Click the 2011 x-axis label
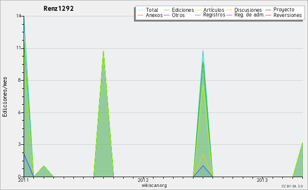 coord(24,180)
